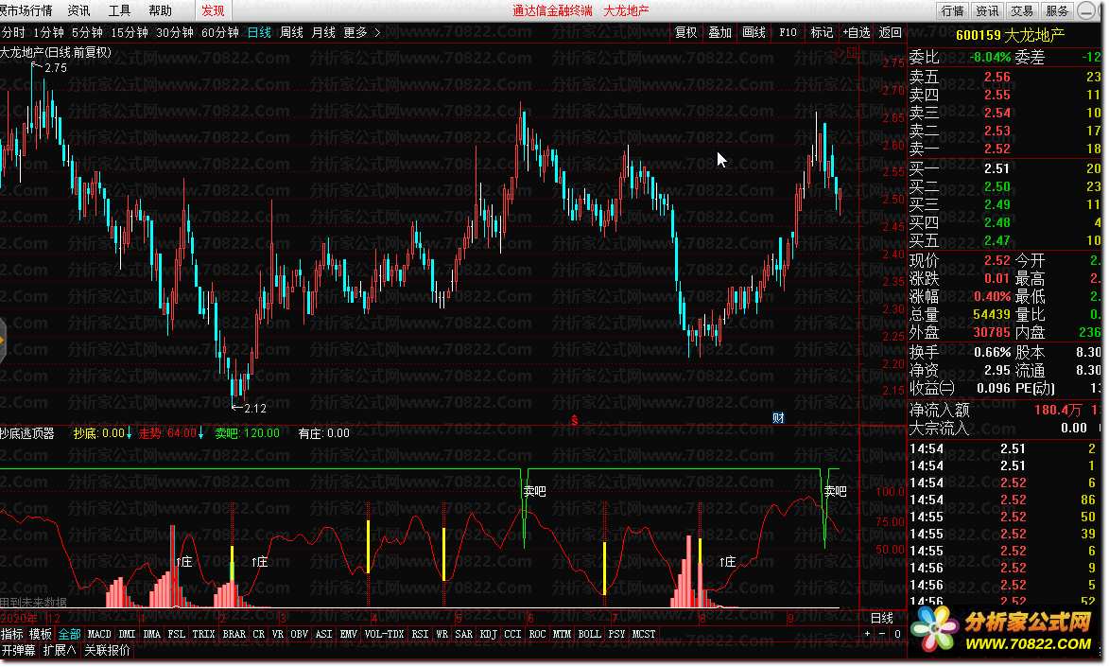Click the 600159 大龙地产 stock title

point(1010,35)
